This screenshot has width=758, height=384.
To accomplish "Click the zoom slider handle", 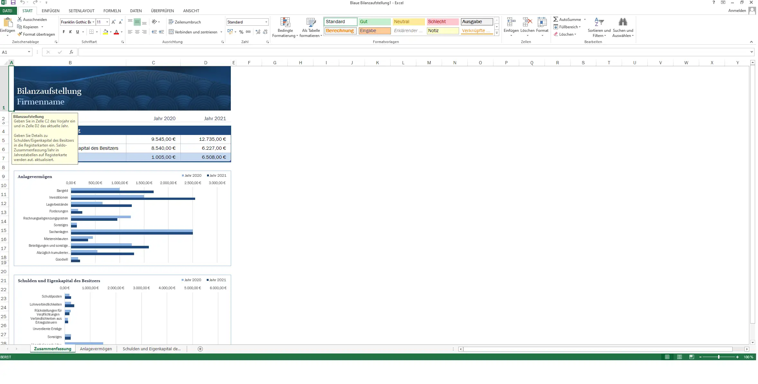I will [718, 357].
